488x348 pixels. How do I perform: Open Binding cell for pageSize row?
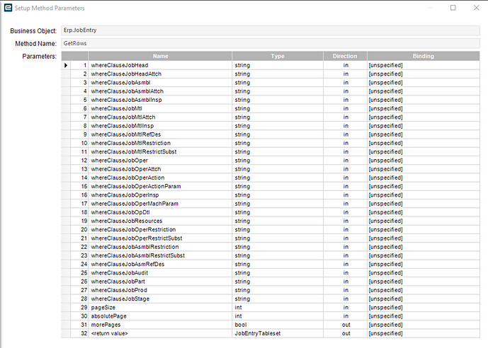(424, 307)
